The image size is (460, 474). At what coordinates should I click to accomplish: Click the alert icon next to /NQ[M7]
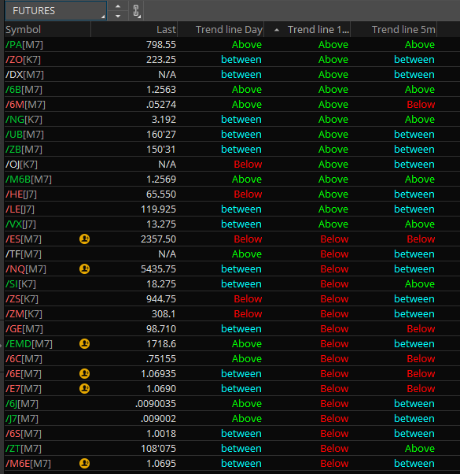84,269
